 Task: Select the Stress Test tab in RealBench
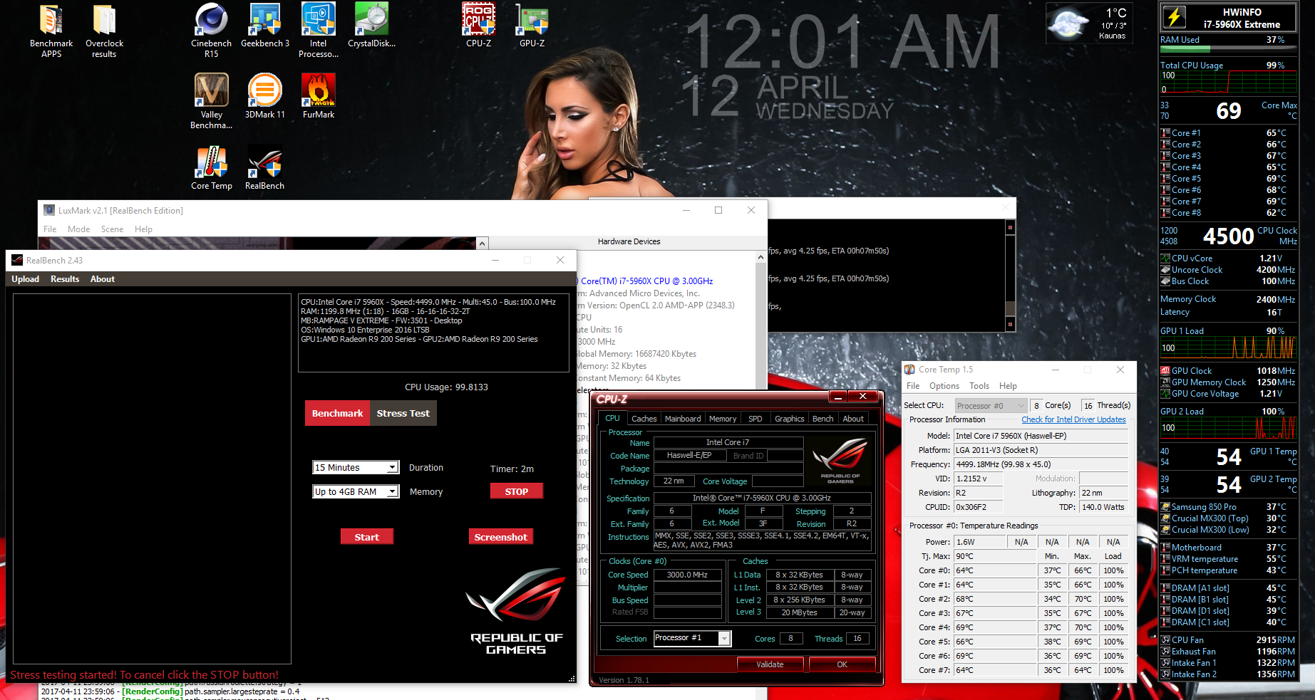click(x=403, y=413)
